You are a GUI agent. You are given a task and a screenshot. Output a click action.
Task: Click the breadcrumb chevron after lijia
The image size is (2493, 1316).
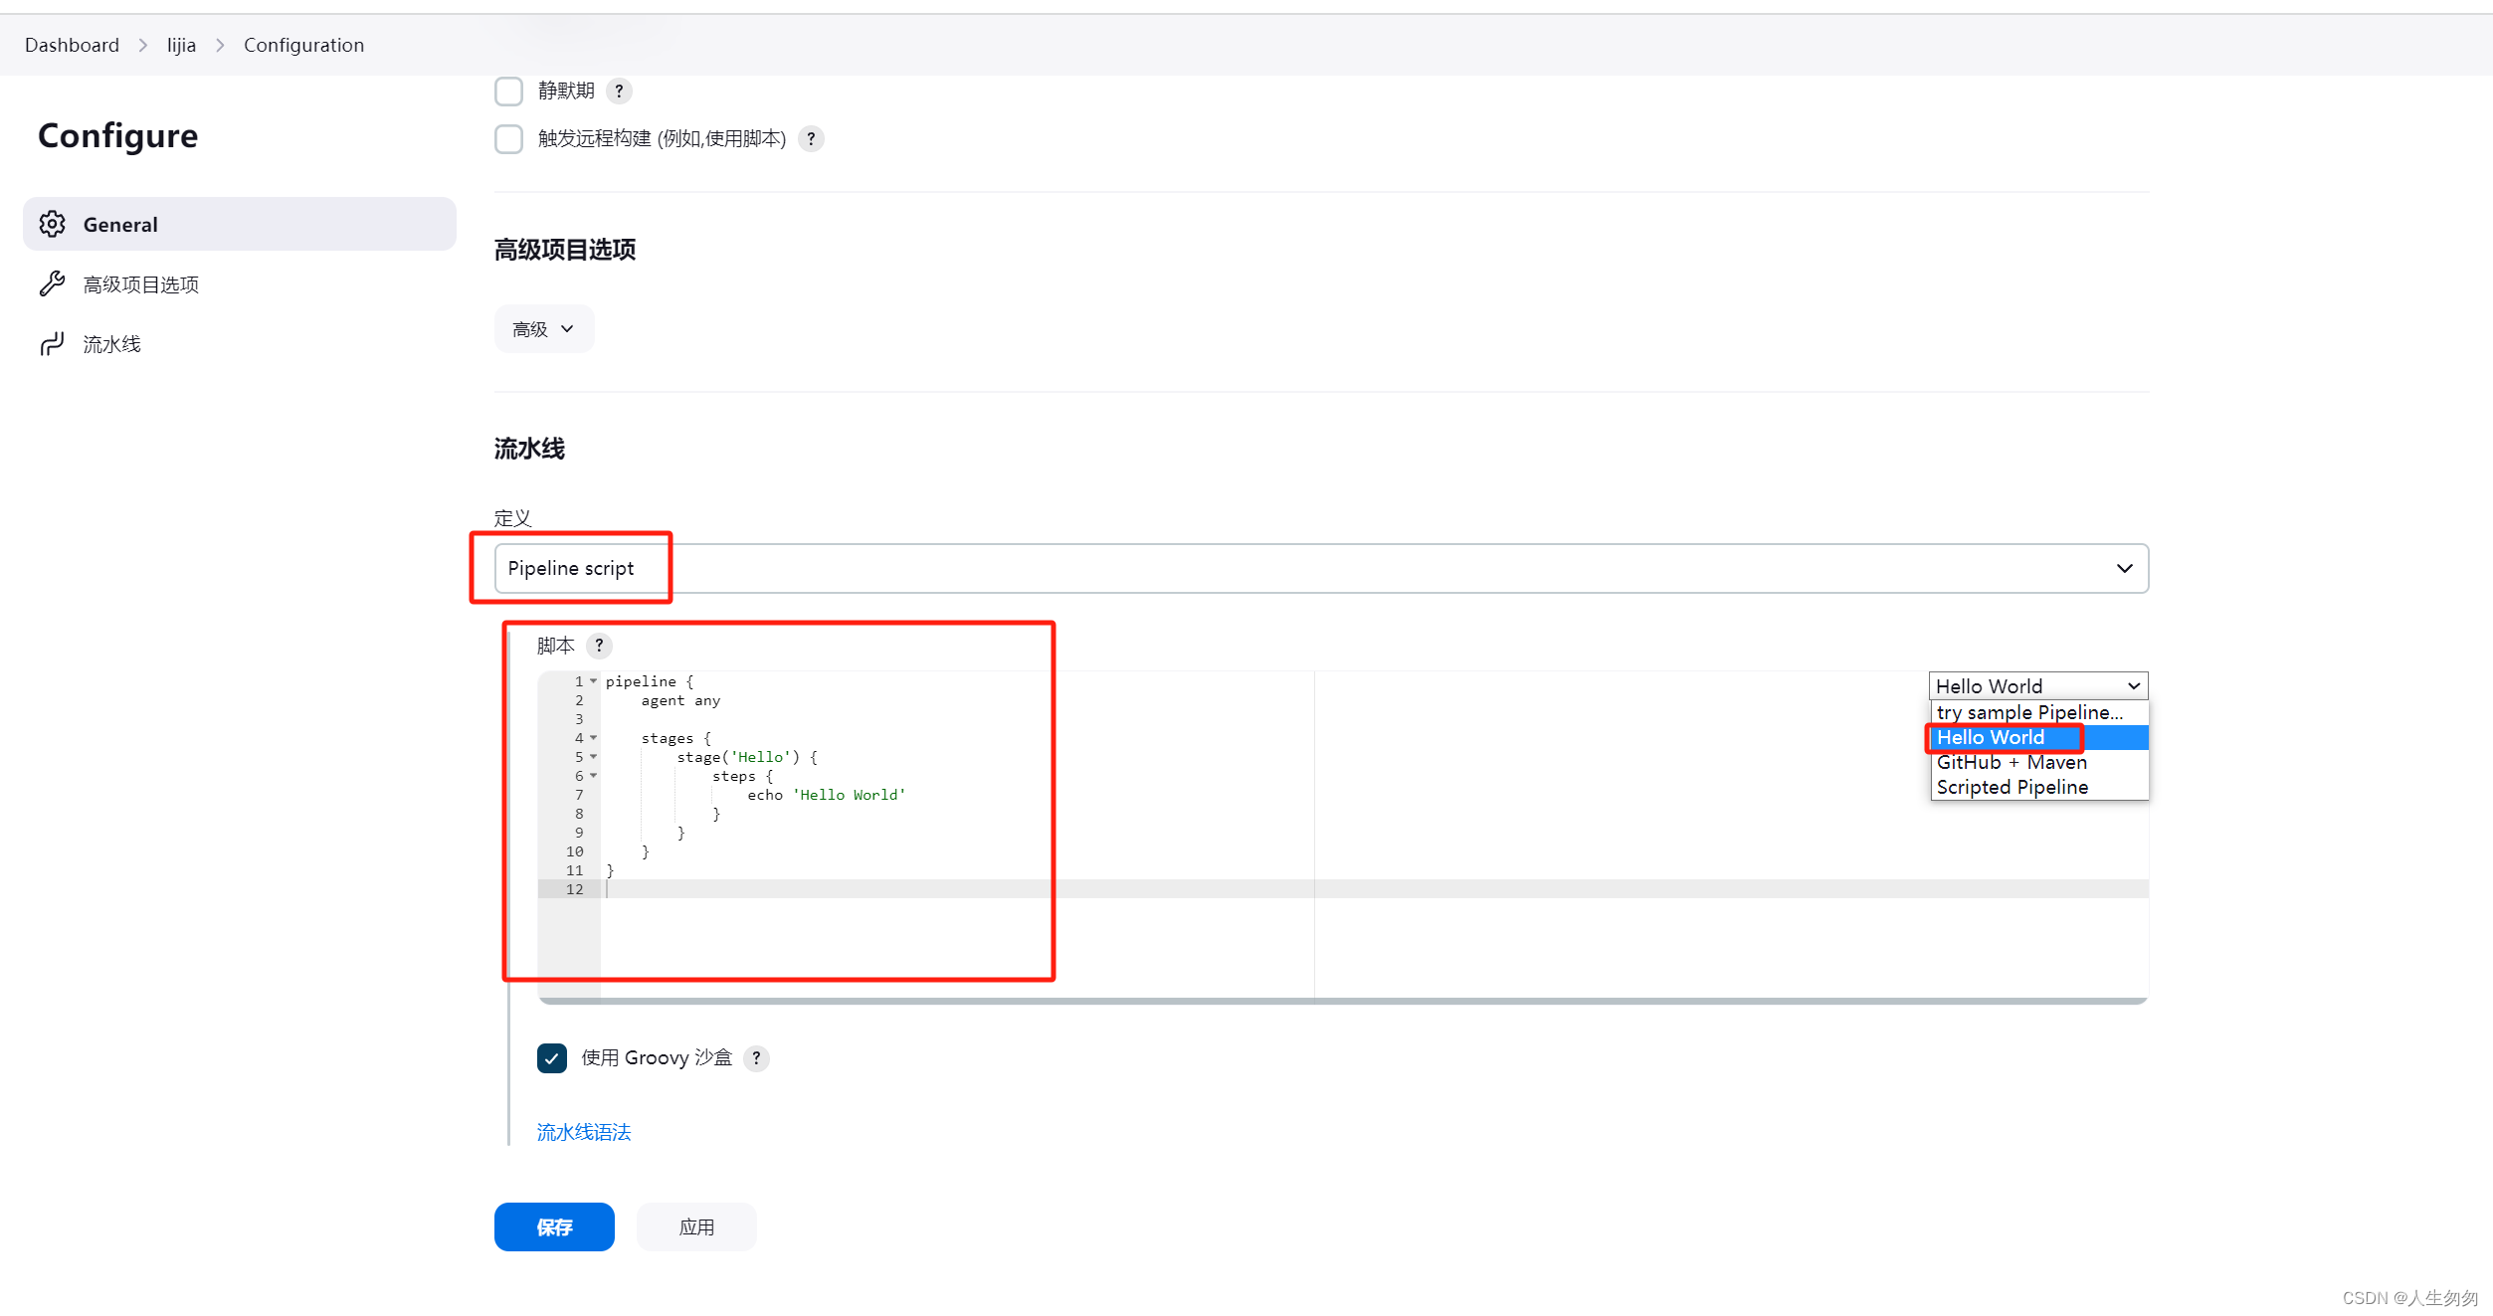click(220, 46)
